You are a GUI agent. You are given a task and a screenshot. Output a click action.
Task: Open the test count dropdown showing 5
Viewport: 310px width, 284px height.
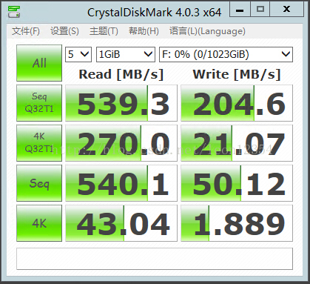[78, 54]
